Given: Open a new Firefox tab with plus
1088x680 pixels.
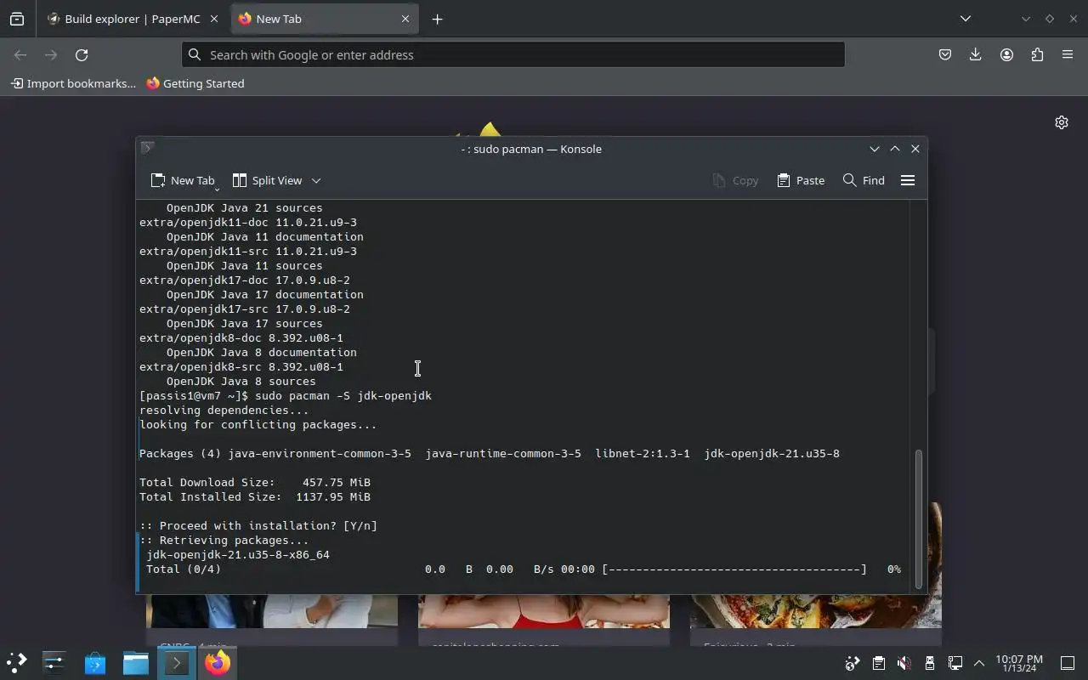Looking at the screenshot, I should pos(437,19).
